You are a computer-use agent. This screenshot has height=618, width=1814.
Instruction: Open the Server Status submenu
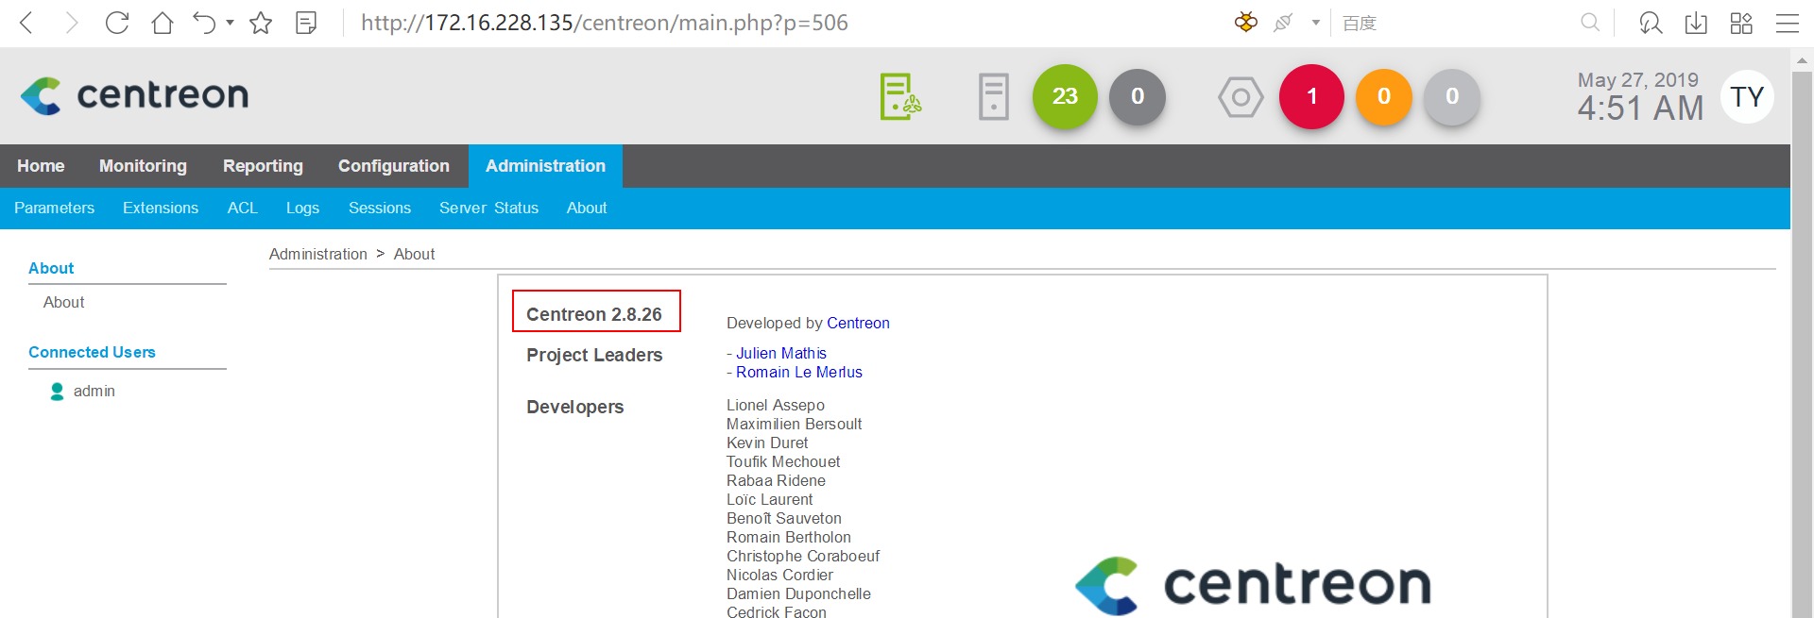click(x=488, y=208)
